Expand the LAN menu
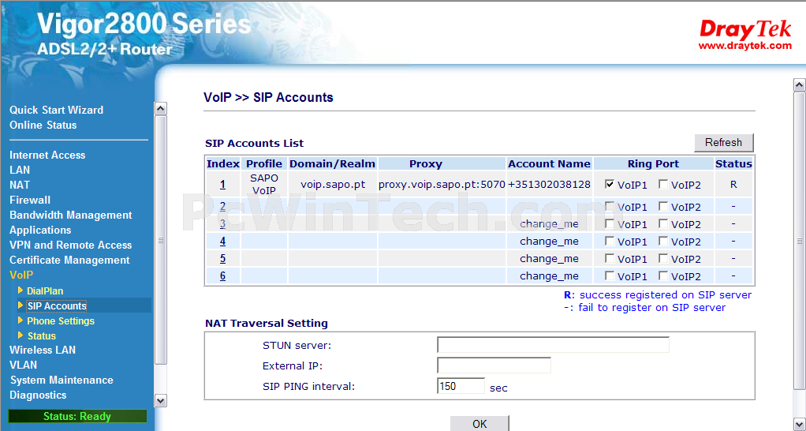Viewport: 806px width, 431px height. click(x=20, y=170)
